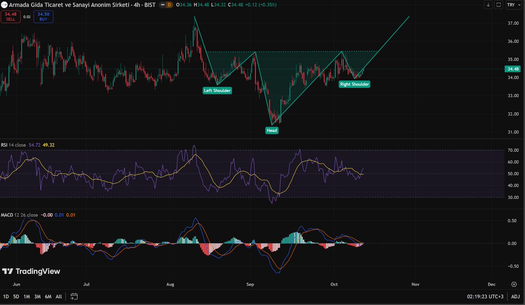The height and width of the screenshot is (305, 525).
Task: Click the 0.02 spread value between Sell and Buy
Action: point(26,17)
